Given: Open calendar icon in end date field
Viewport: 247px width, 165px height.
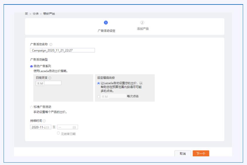Looking at the screenshot, I should (74, 127).
